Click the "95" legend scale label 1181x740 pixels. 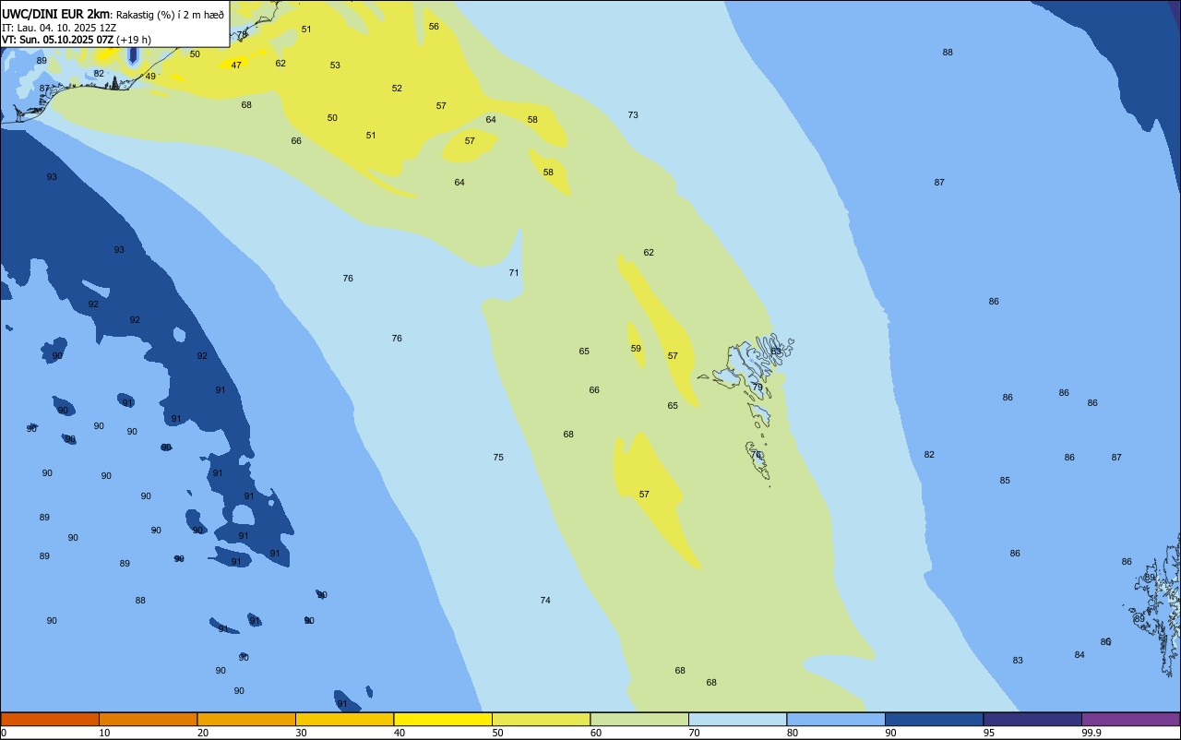tap(989, 733)
